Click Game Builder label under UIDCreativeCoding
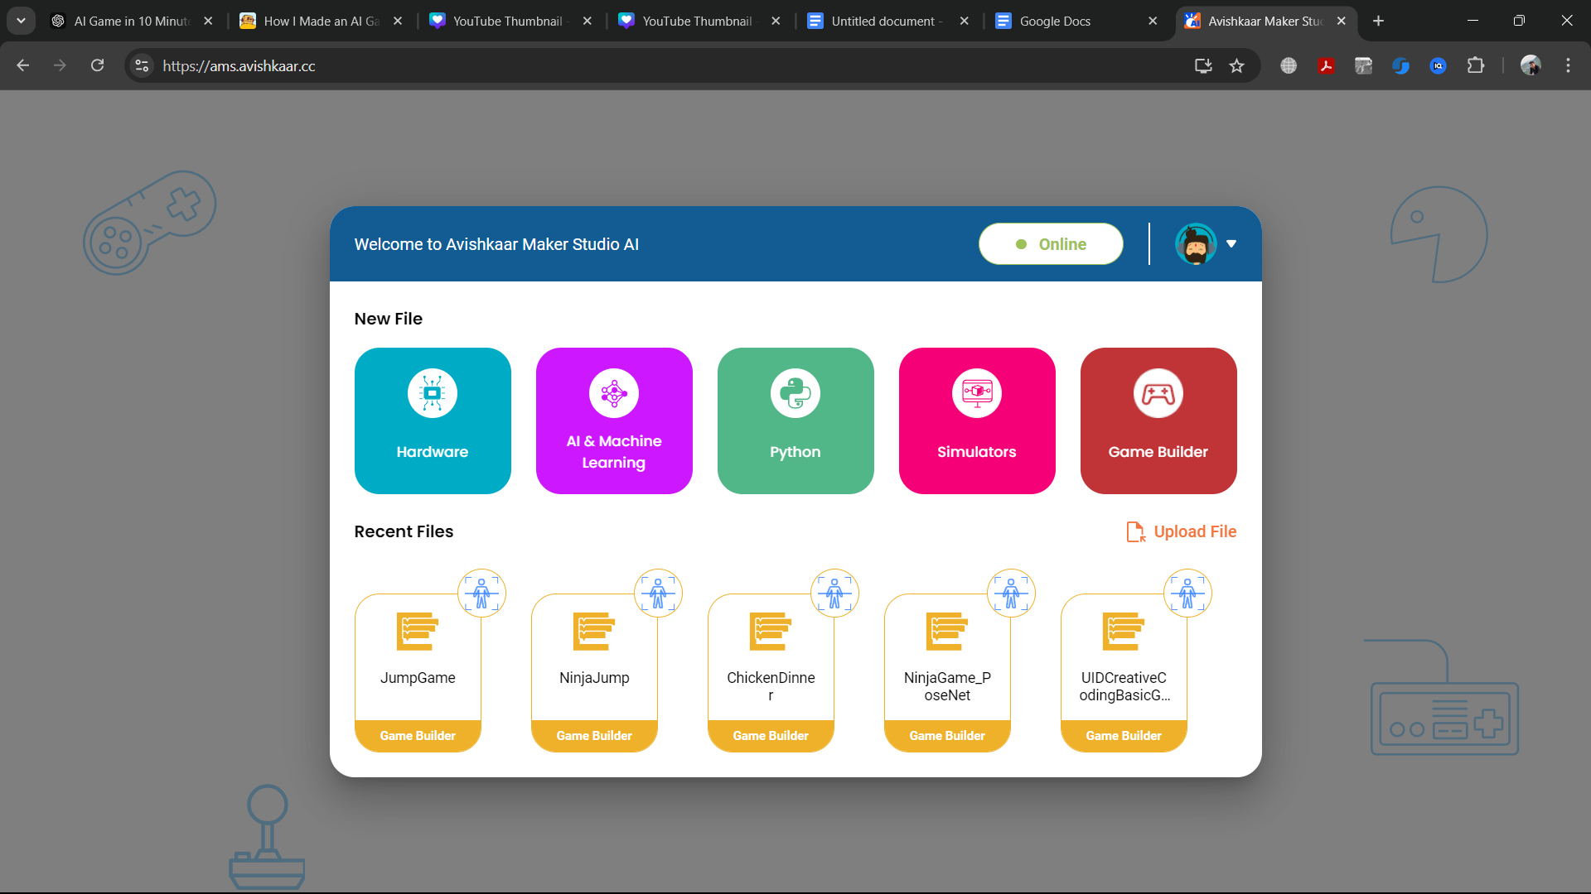 [x=1124, y=736]
